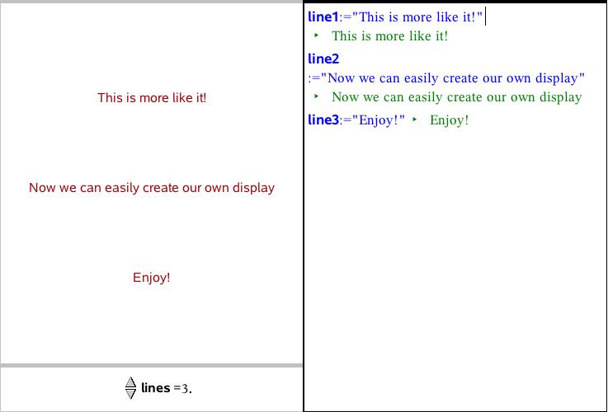Click the green 'Enjoy!' output text
Viewport: 608px width, 412px height.
(449, 120)
